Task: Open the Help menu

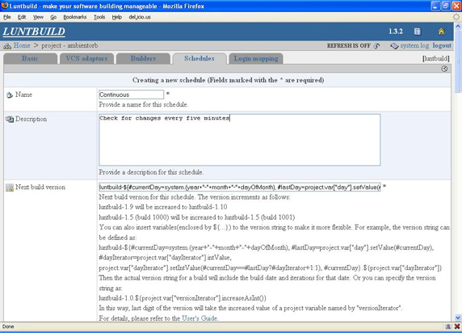Action: pyautogui.click(x=116, y=17)
